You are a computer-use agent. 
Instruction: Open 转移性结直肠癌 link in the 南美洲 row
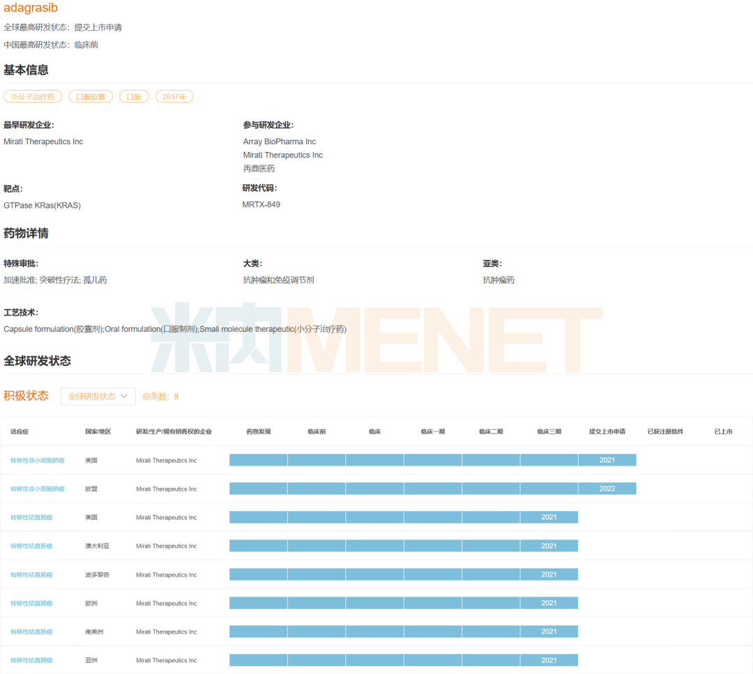(x=31, y=632)
